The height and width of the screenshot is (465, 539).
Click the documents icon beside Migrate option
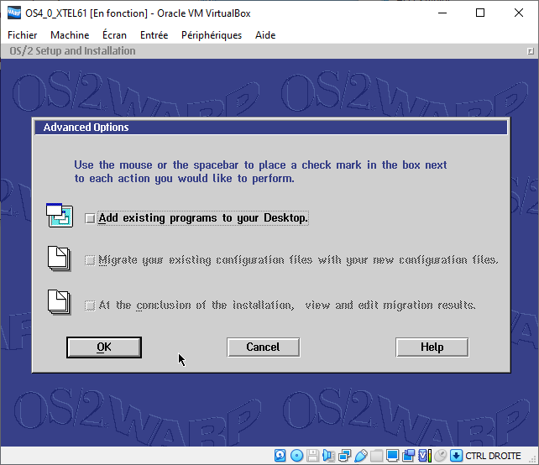(x=59, y=259)
